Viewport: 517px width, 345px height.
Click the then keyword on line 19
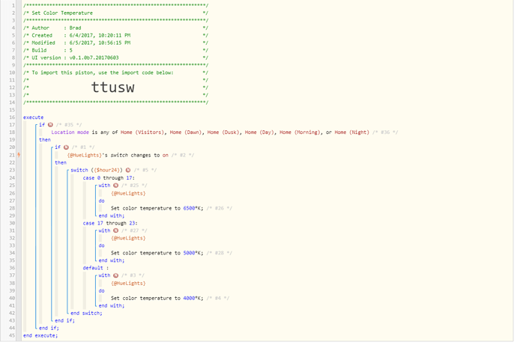(x=45, y=140)
